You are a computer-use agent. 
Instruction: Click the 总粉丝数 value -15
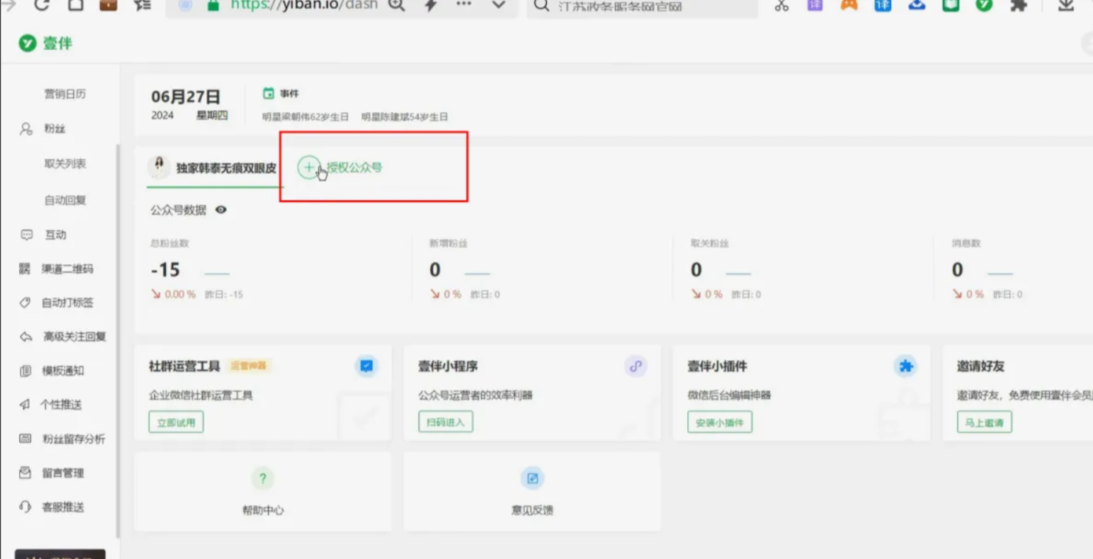(165, 270)
